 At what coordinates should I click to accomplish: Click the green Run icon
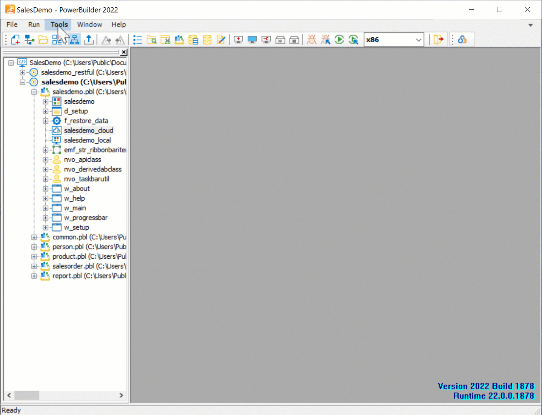tap(339, 40)
